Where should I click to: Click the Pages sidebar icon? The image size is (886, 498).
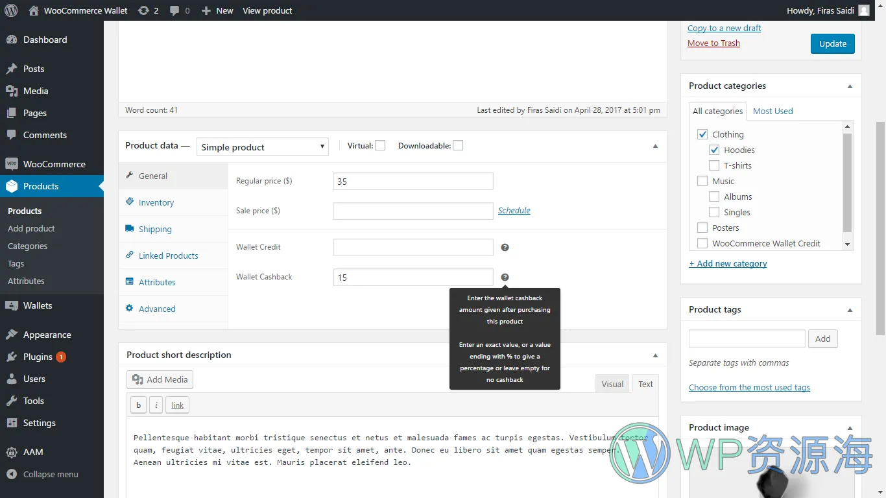12,113
